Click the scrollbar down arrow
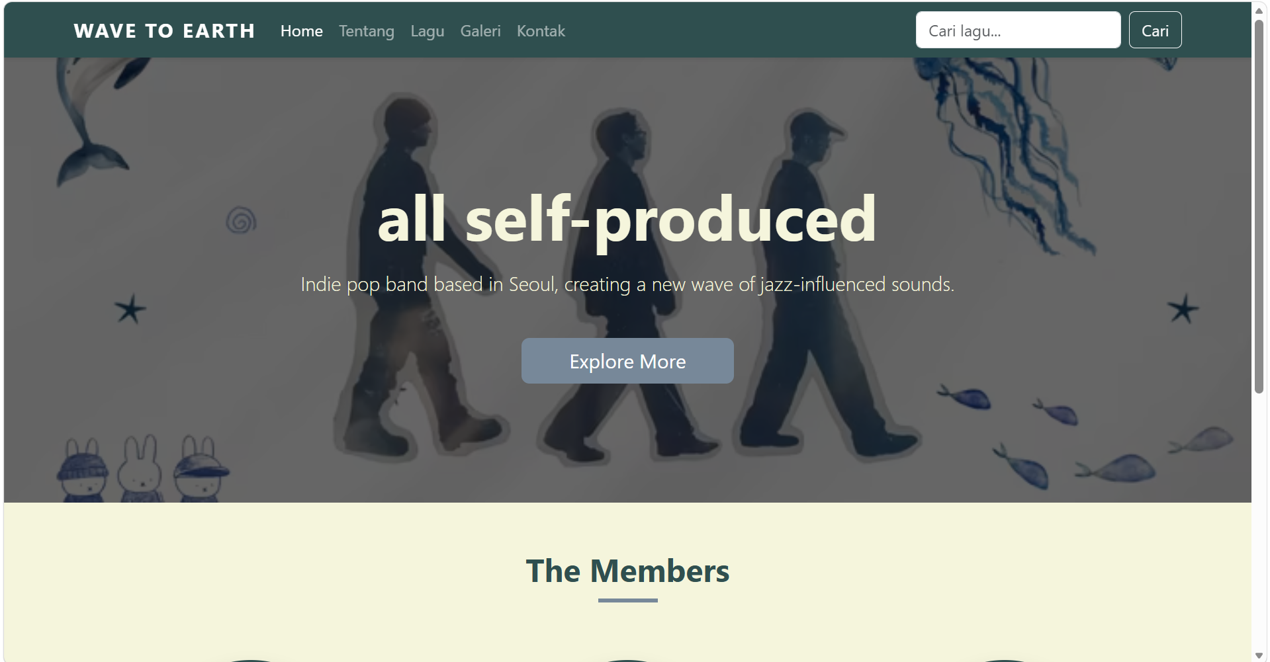Image resolution: width=1270 pixels, height=662 pixels. pyautogui.click(x=1259, y=655)
